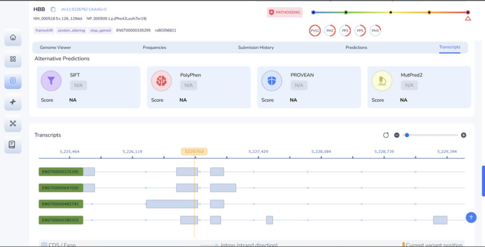485x247 pixels.
Task: Open the book library sidebar icon
Action: [x=13, y=145]
